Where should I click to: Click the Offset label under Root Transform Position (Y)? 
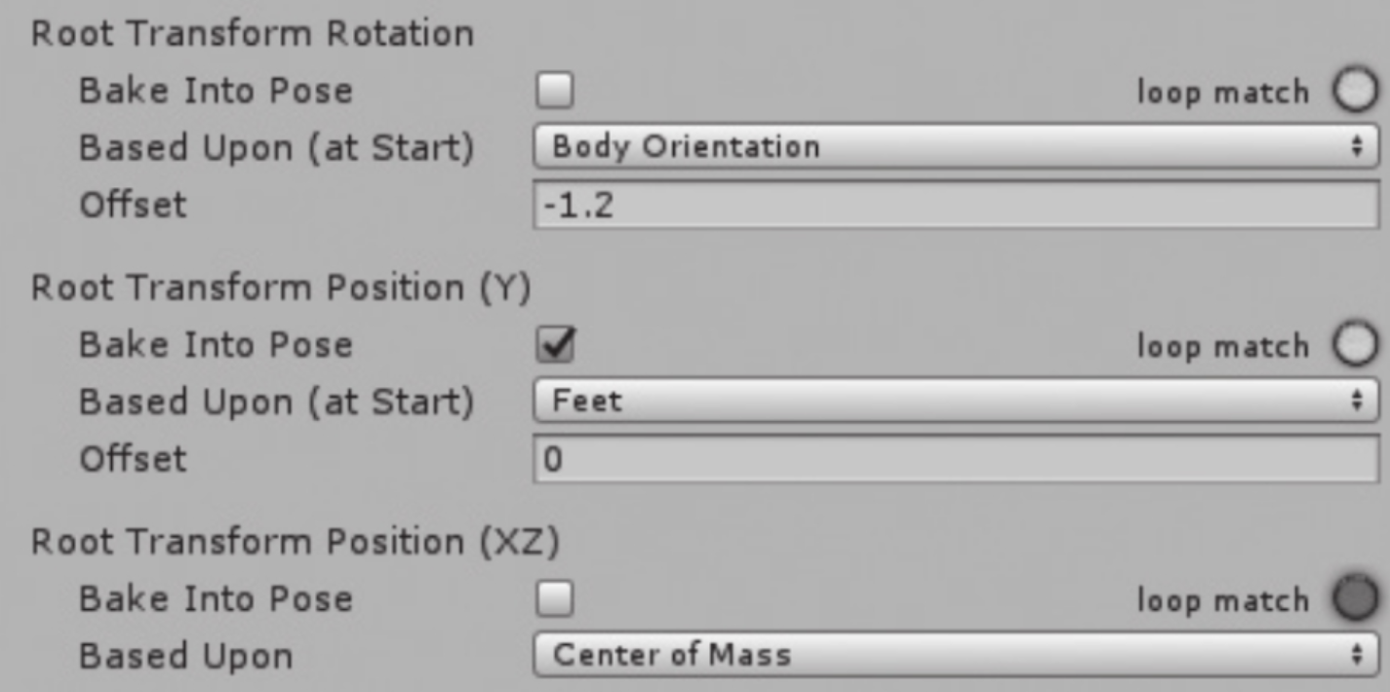[x=133, y=458]
